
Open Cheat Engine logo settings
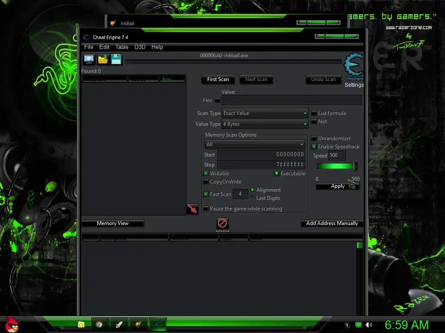pos(354,66)
